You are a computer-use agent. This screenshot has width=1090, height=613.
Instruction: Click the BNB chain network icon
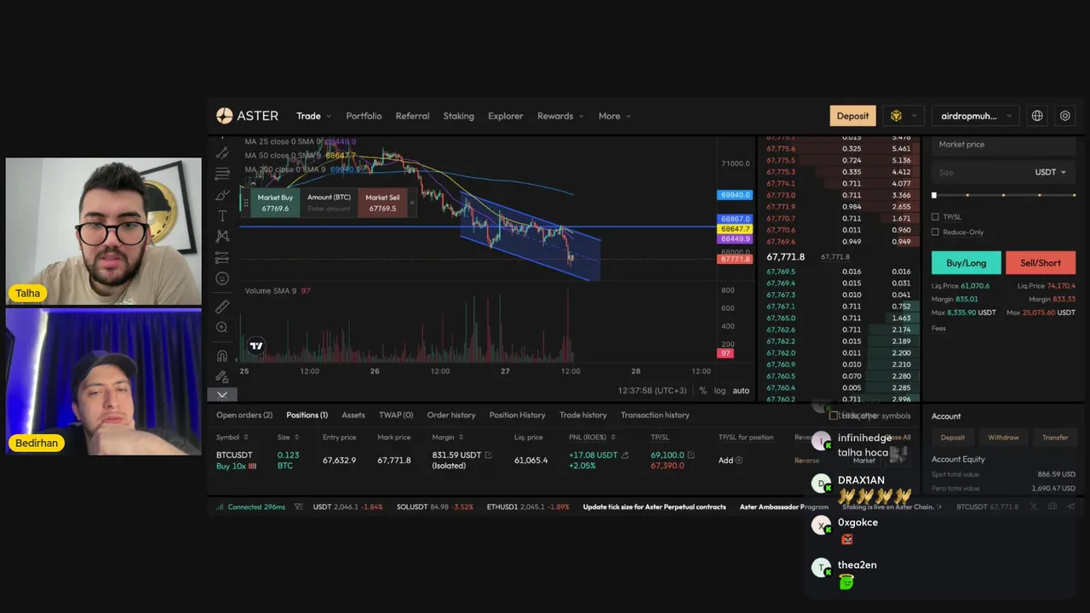click(x=896, y=116)
